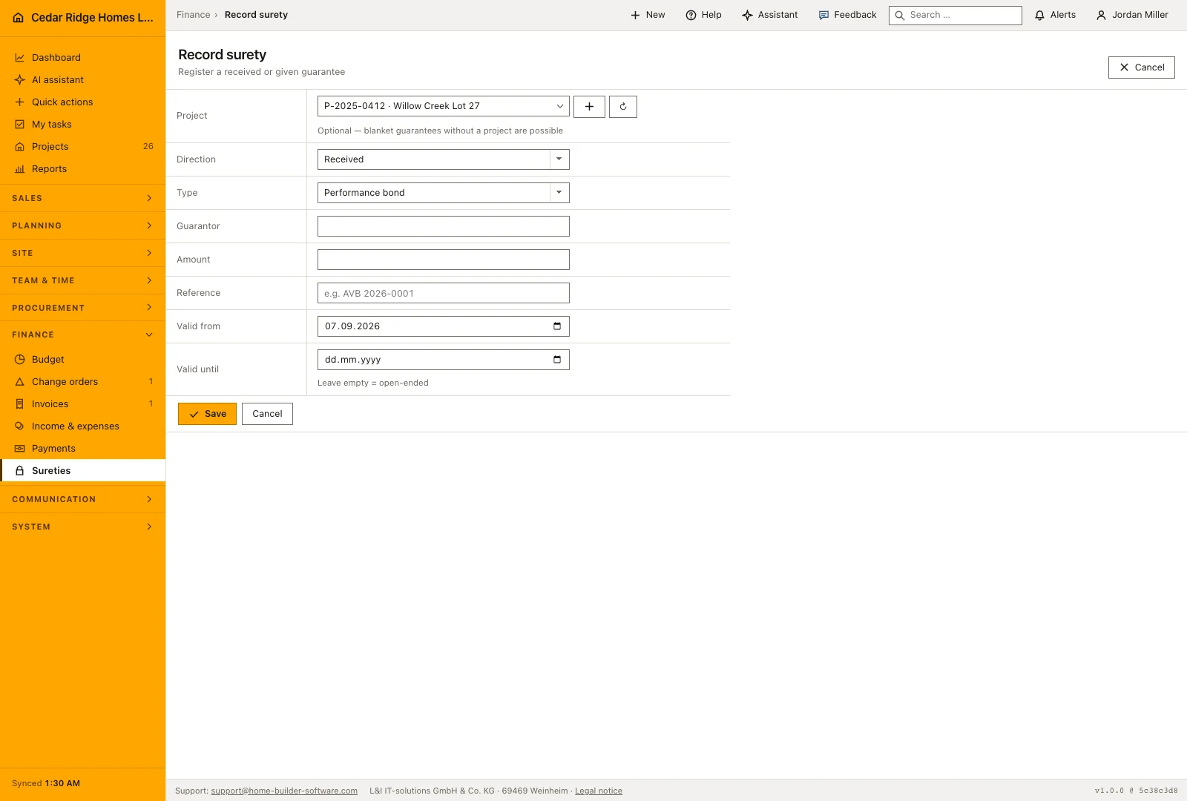This screenshot has height=801, width=1187.
Task: Expand the Procurement section
Action: click(x=82, y=308)
